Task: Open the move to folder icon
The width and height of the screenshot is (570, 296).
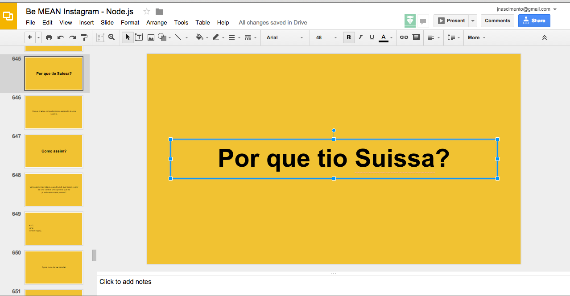Action: point(159,12)
